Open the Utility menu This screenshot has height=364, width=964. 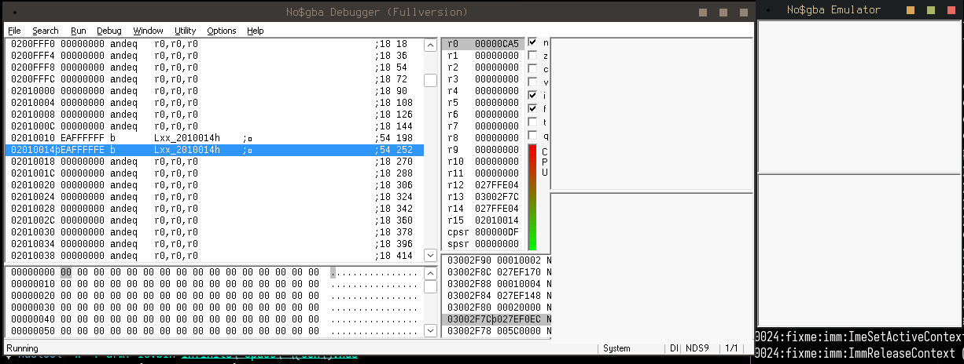186,31
